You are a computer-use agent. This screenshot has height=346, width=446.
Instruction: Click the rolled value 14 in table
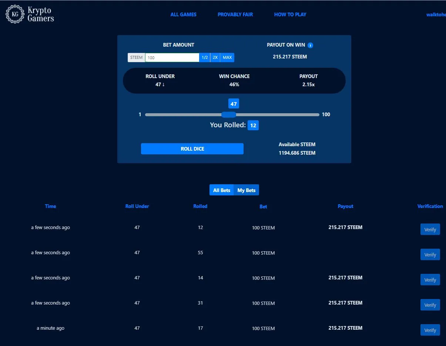(200, 278)
